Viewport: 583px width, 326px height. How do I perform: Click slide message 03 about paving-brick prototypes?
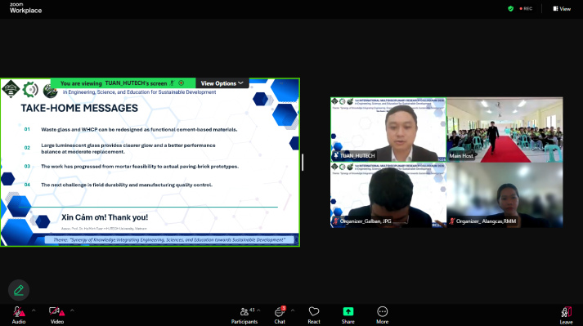(x=140, y=167)
